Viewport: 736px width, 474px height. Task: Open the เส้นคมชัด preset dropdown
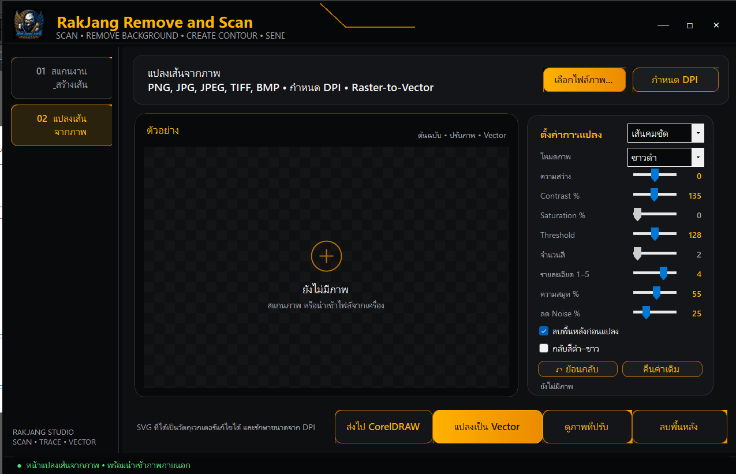pyautogui.click(x=666, y=133)
